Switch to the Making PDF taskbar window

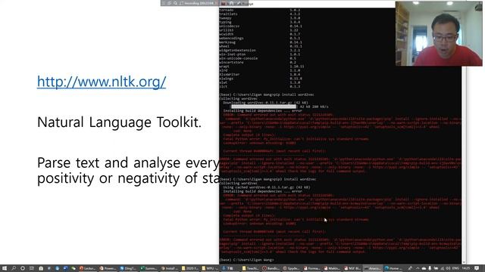coord(333,268)
